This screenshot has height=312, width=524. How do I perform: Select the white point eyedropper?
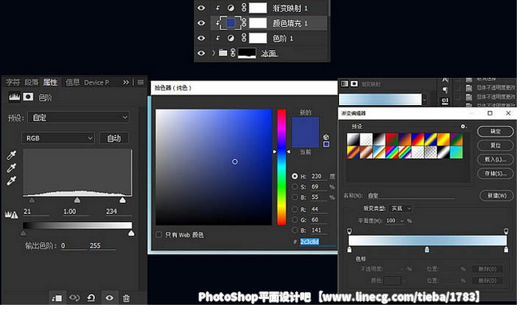pos(12,181)
